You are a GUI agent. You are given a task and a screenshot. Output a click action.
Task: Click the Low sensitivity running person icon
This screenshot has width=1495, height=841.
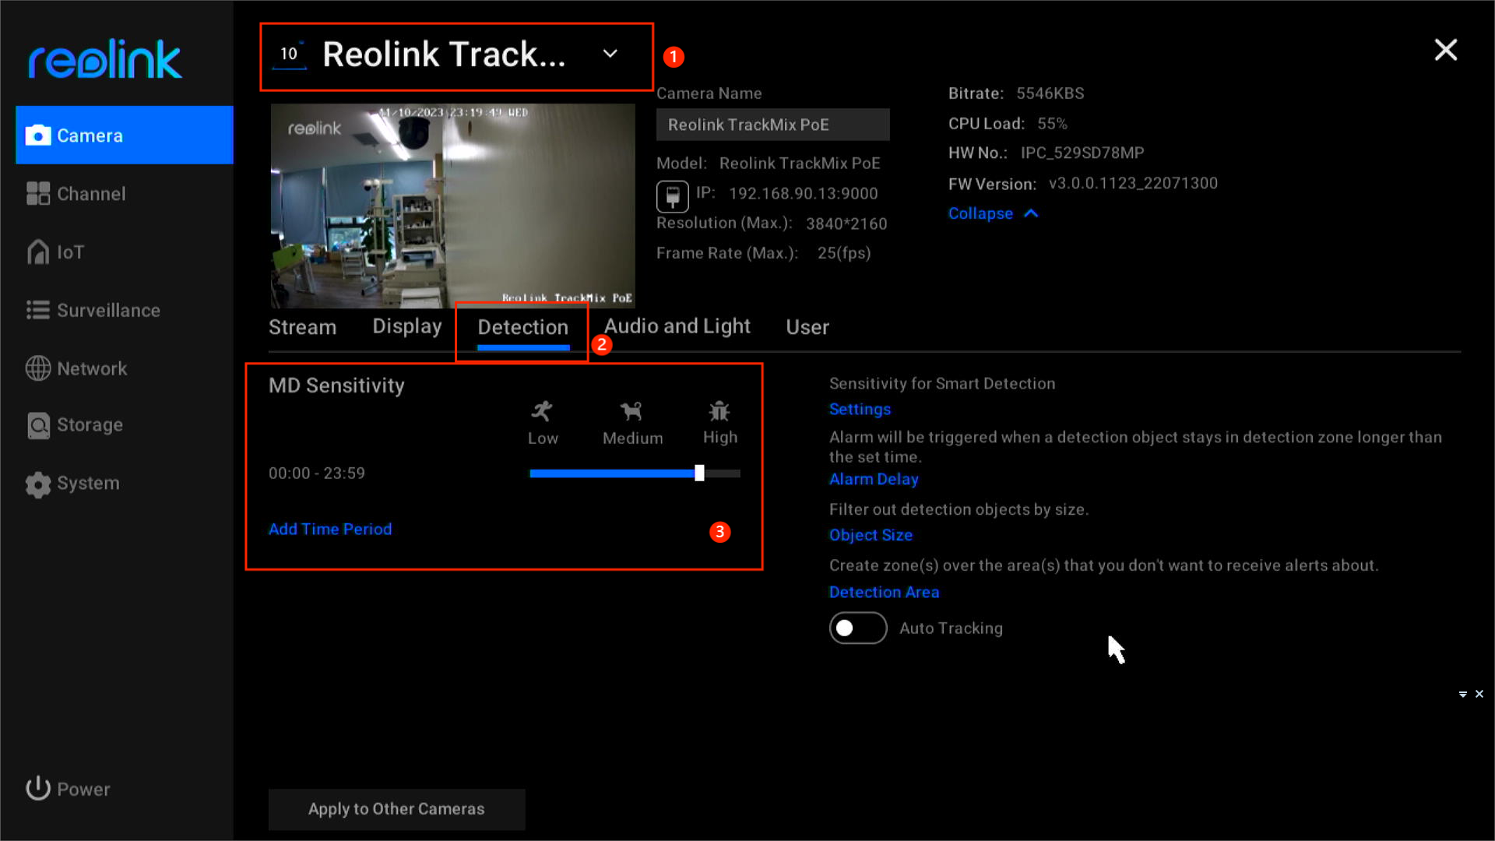click(x=542, y=410)
